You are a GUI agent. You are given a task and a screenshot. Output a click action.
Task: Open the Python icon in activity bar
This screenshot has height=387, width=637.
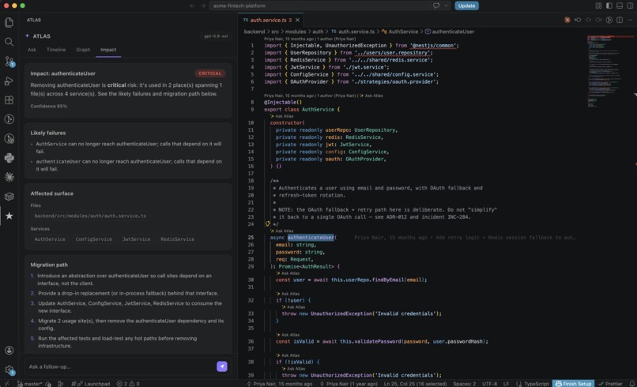[9, 157]
